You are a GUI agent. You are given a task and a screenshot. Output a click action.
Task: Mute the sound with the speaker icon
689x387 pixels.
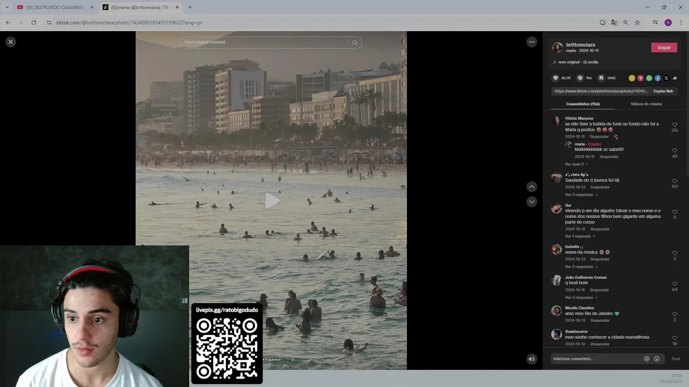(x=531, y=359)
